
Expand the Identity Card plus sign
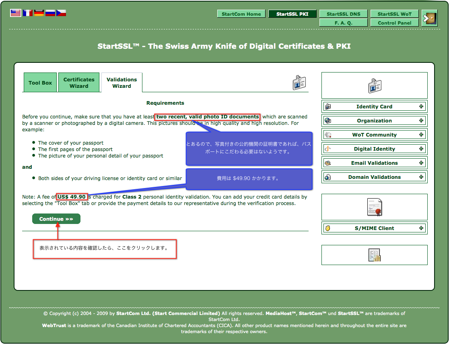coord(421,106)
